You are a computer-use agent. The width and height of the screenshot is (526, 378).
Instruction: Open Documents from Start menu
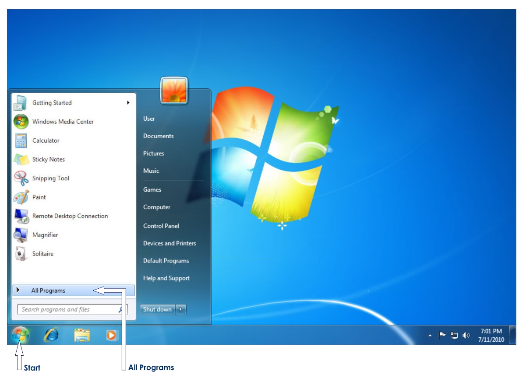(x=159, y=136)
